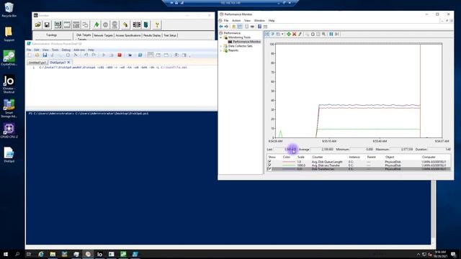Open View menu in Performance Monitor
This screenshot has height=259, width=461.
(x=247, y=21)
